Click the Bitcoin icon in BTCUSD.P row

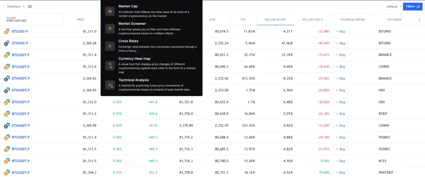pyautogui.click(x=7, y=31)
